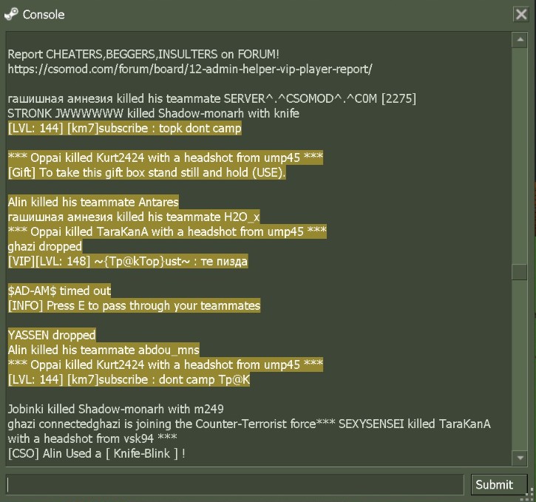The height and width of the screenshot is (502, 536).
Task: Select the Jobinki m249 kill line
Action: tap(115, 409)
